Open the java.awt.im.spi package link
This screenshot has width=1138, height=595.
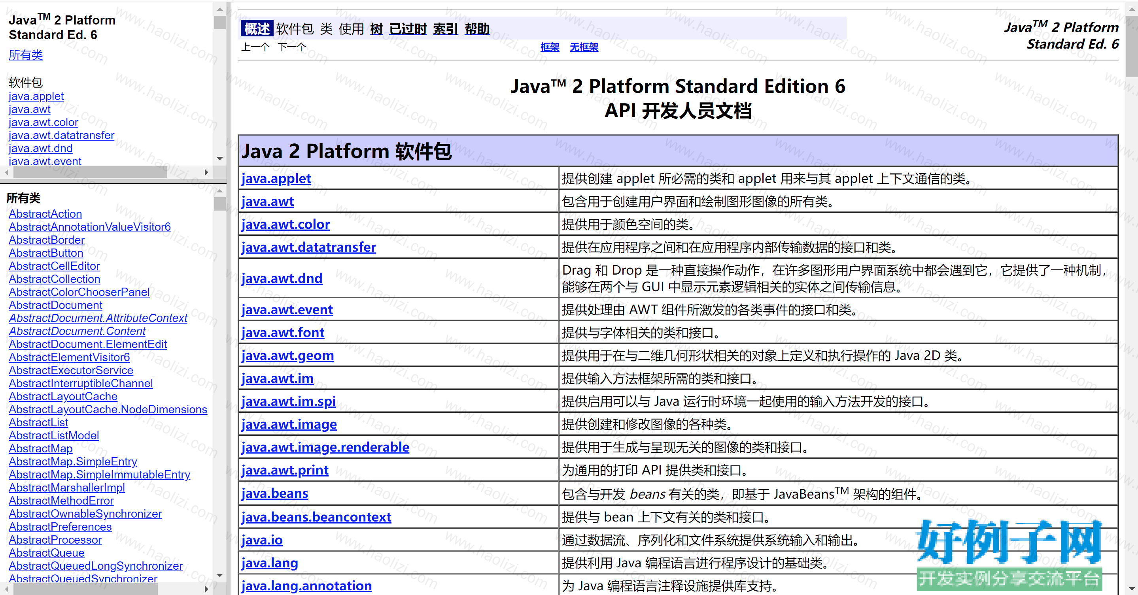(289, 402)
